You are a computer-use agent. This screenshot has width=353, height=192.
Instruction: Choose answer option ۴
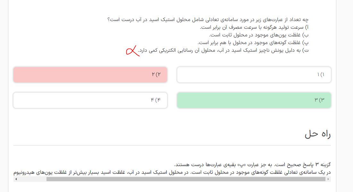pos(90,100)
